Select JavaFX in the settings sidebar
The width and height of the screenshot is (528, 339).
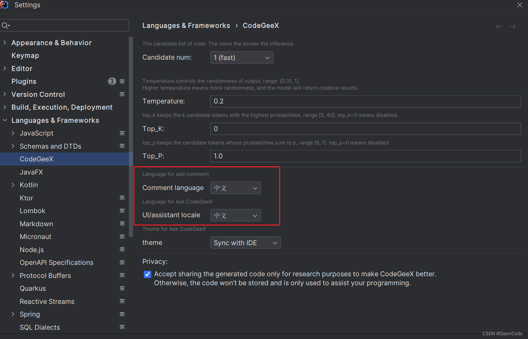(31, 172)
